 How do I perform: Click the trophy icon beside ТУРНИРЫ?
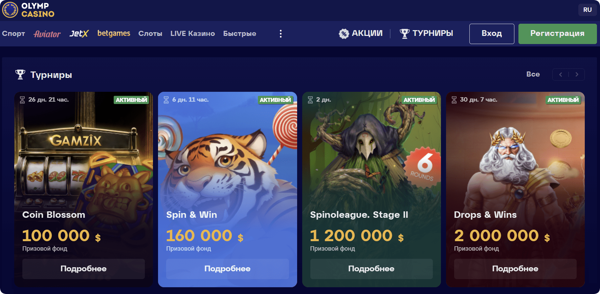404,34
